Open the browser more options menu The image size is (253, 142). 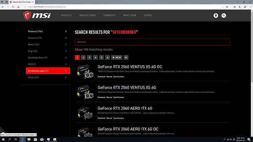click(250, 7)
